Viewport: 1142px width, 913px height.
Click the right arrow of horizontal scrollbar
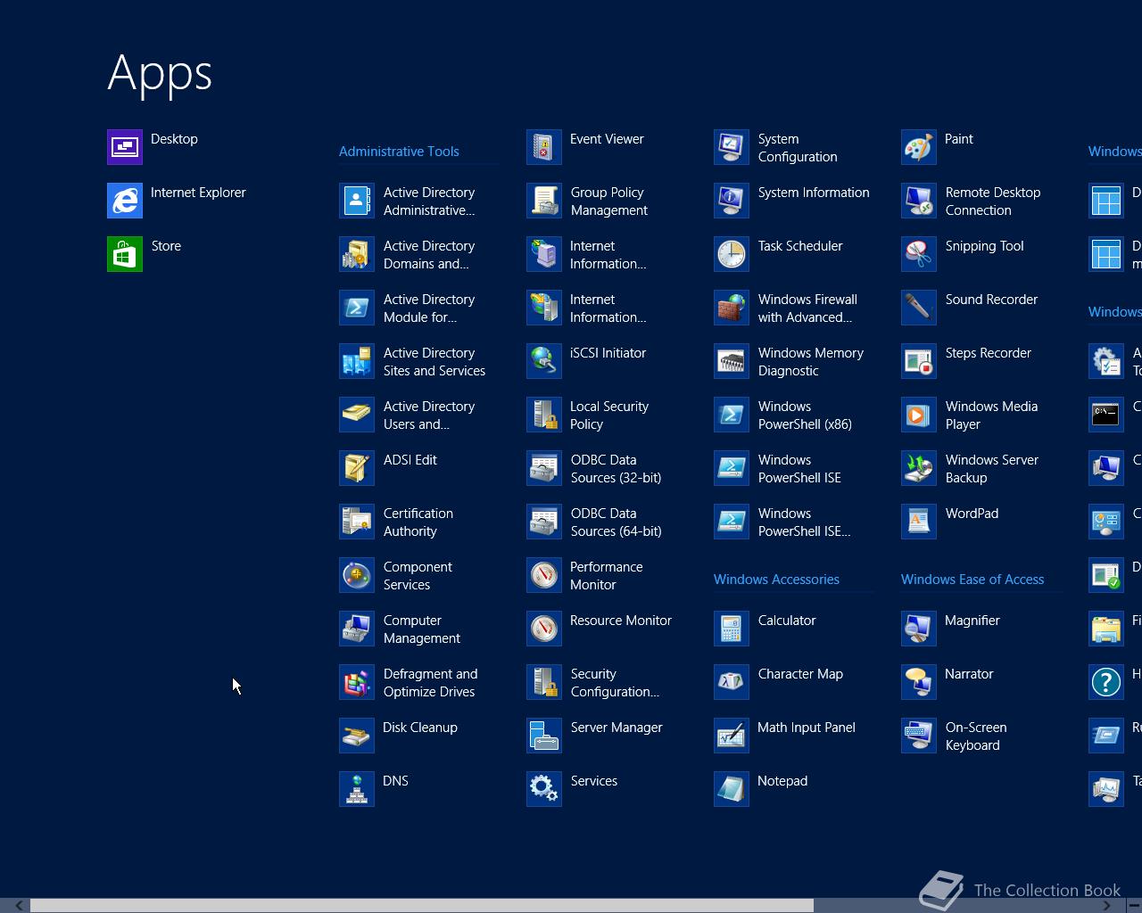pyautogui.click(x=1107, y=906)
